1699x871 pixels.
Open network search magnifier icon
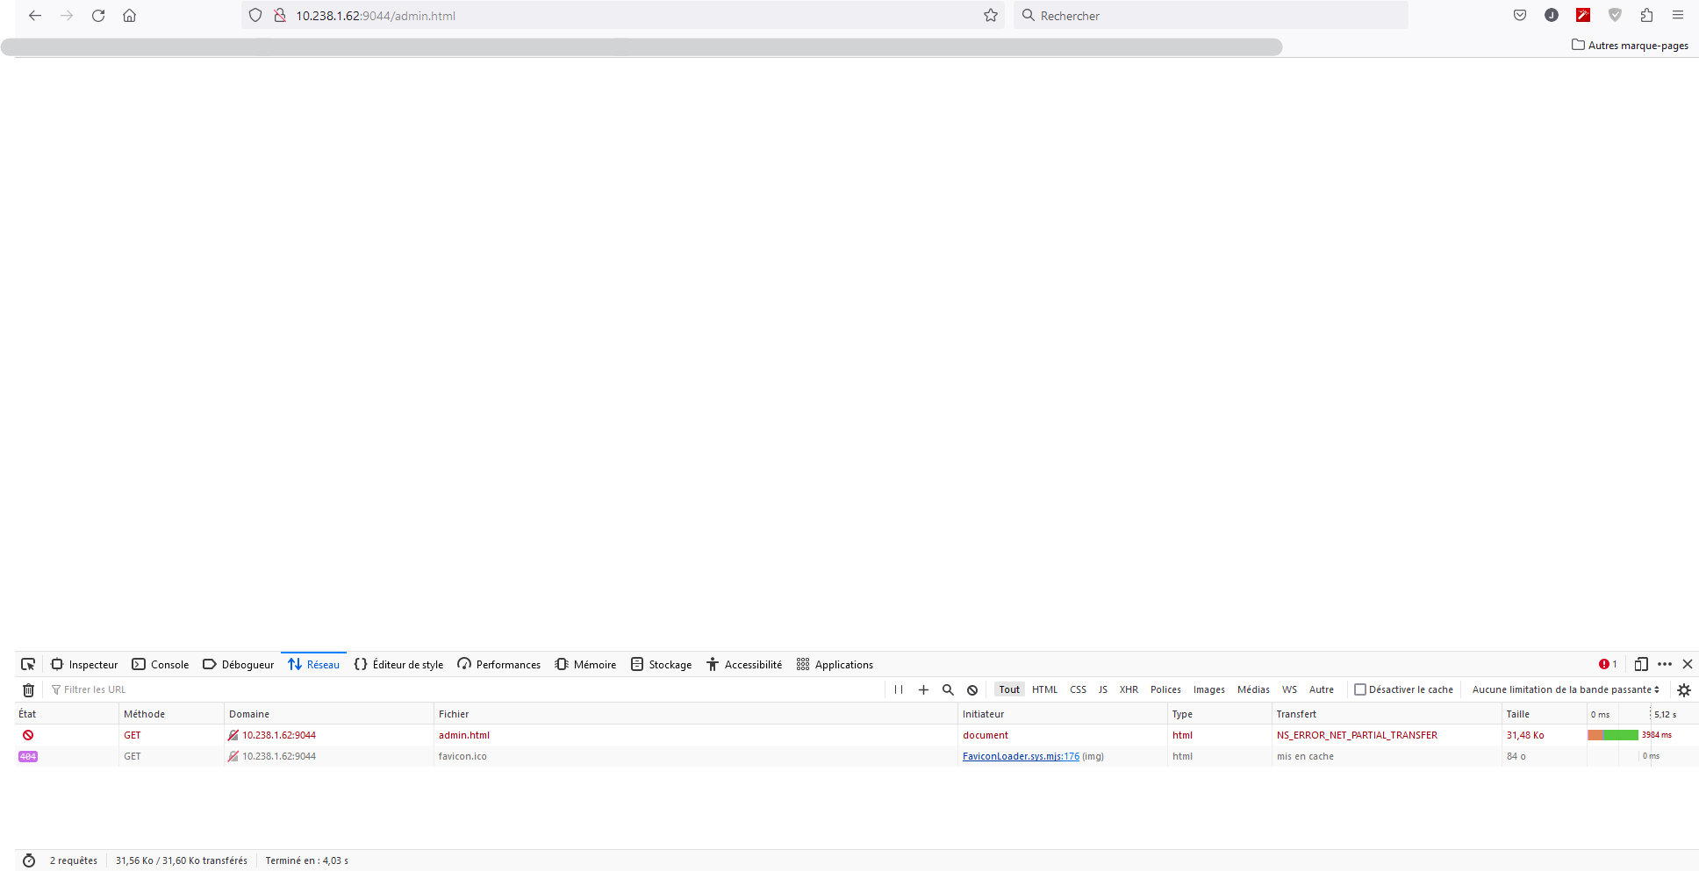(x=948, y=689)
